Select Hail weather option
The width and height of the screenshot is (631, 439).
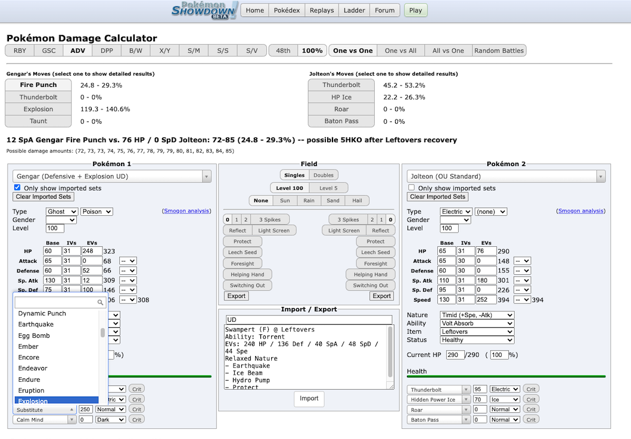tap(357, 200)
